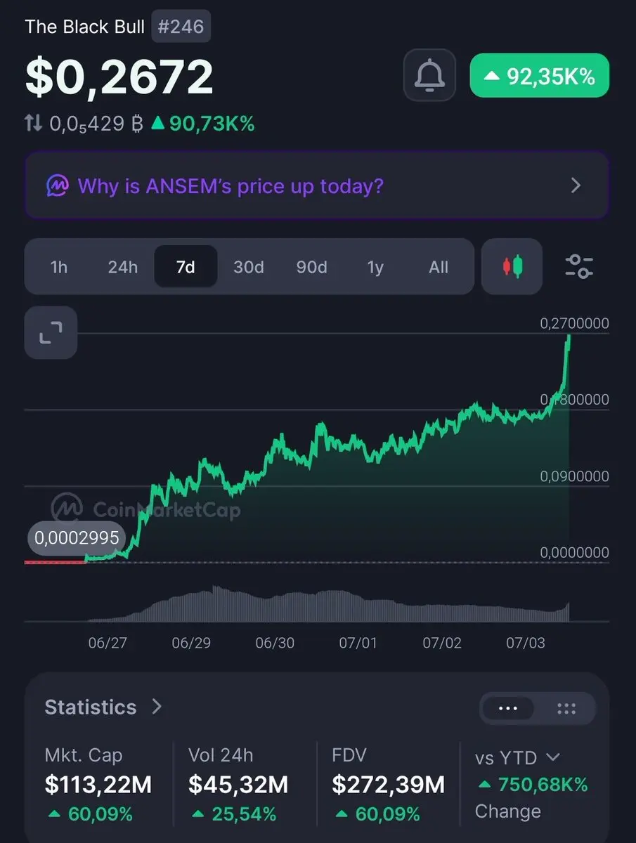Image resolution: width=636 pixels, height=843 pixels.
Task: Open chart settings sliders icon
Action: click(x=579, y=267)
